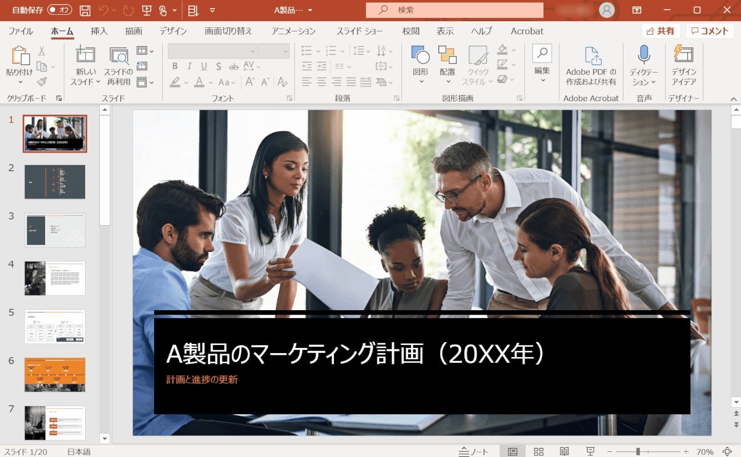Image resolution: width=741 pixels, height=457 pixels.
Task: Open the Font dialog launcher
Action: pyautogui.click(x=289, y=98)
